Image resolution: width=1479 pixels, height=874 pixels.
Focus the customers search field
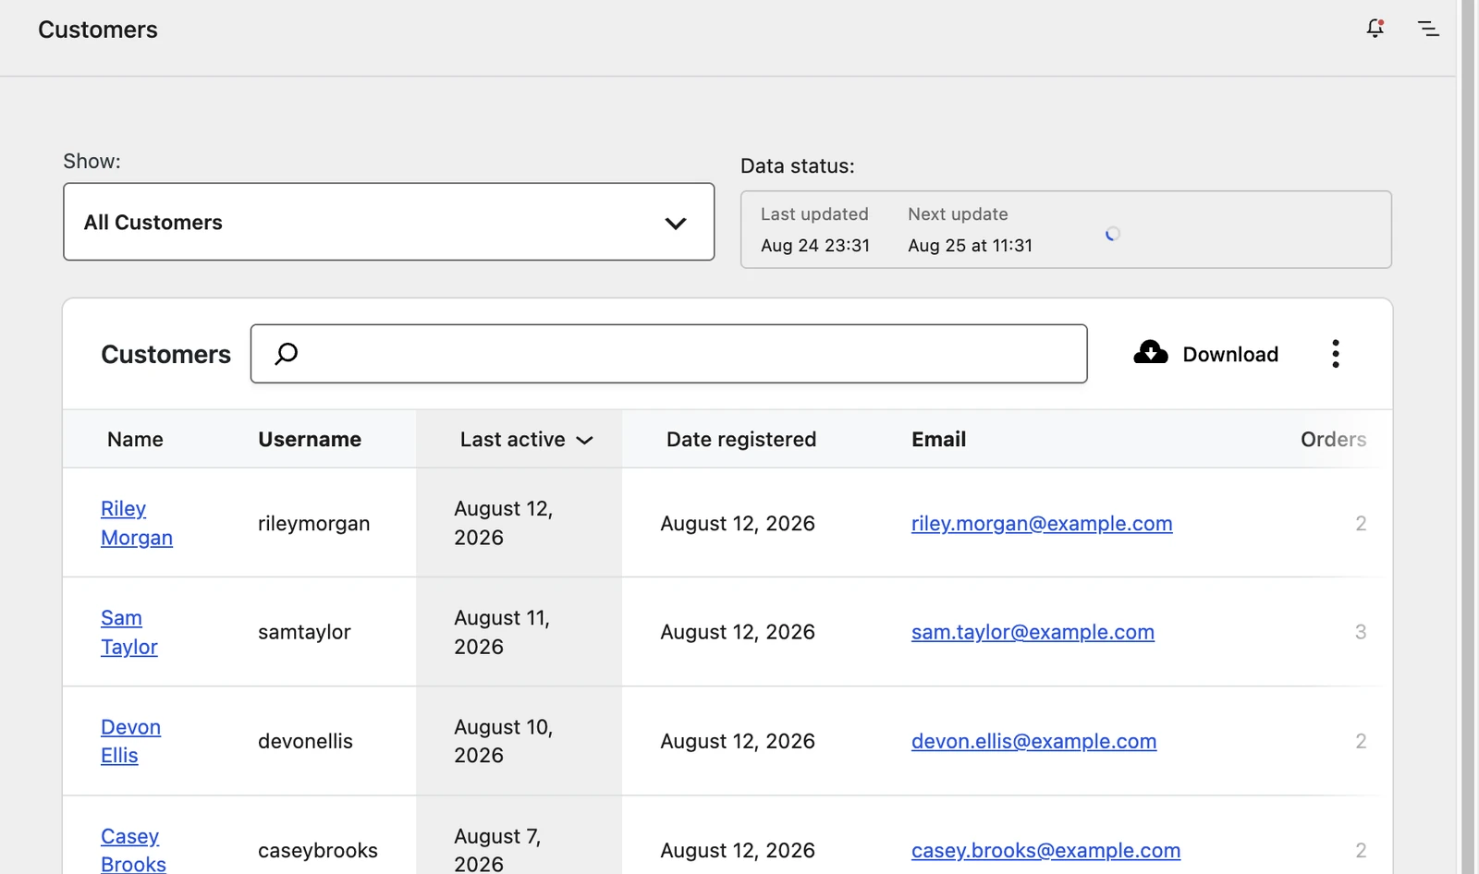[668, 354]
